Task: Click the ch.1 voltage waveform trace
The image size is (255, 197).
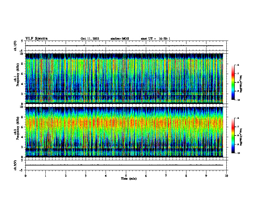Action: tap(124, 46)
